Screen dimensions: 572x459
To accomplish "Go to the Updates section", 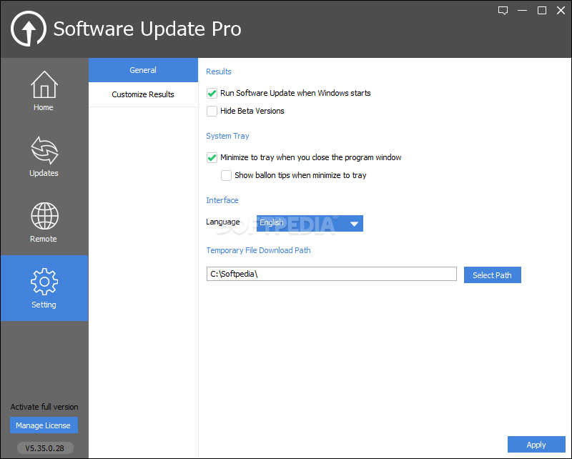I will (44, 157).
